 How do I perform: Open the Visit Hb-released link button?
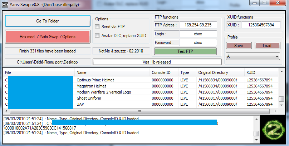tap(157, 62)
